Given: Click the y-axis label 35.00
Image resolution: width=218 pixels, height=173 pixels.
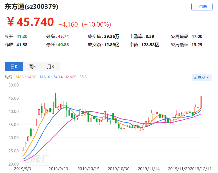Looking at the screenshot, I should click(x=13, y=125).
